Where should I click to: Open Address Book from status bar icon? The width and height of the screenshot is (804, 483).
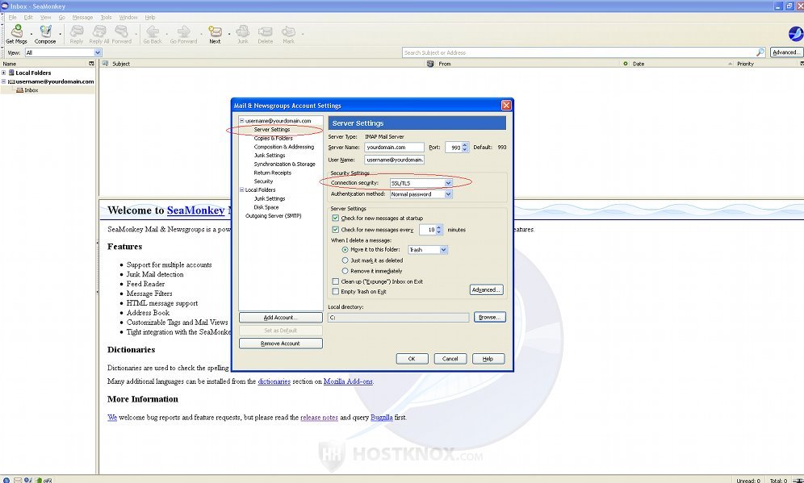[39, 481]
